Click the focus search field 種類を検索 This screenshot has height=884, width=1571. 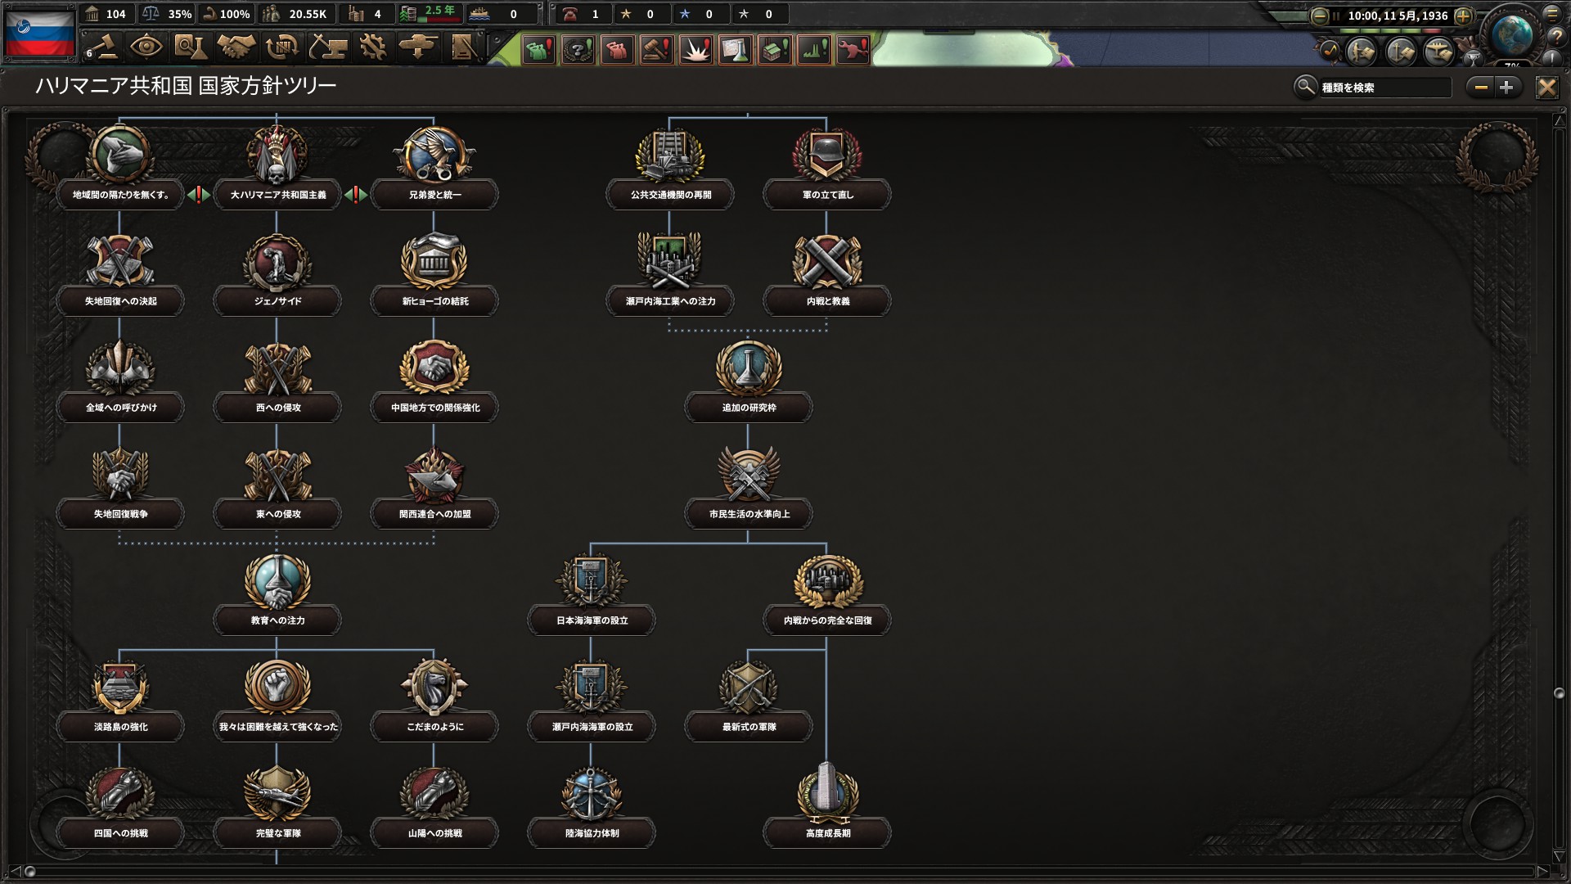click(x=1384, y=88)
